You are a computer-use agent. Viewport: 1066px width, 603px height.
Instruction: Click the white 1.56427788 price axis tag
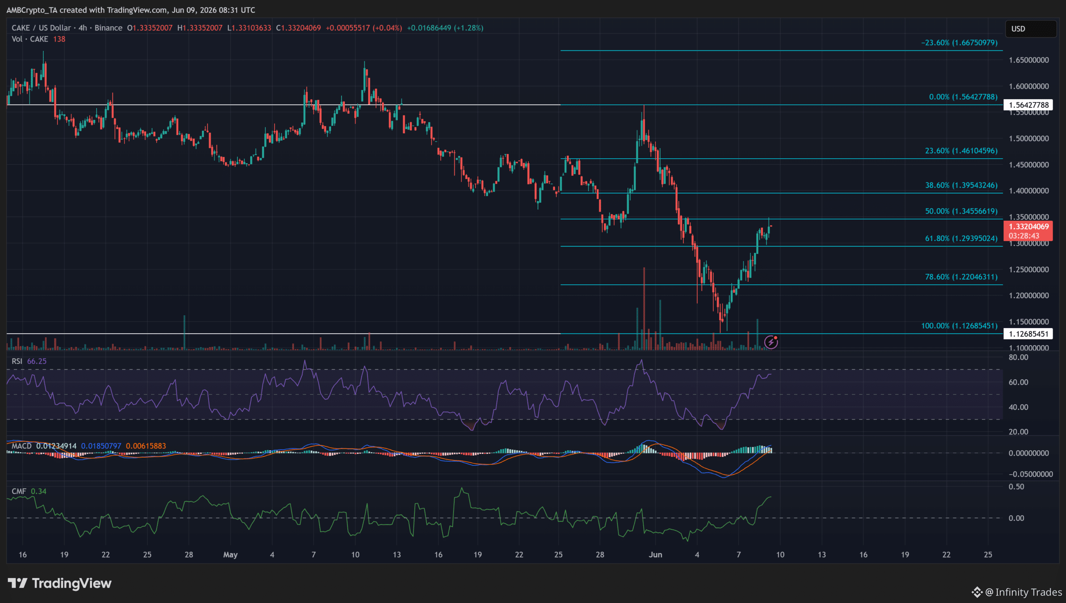(x=1028, y=105)
